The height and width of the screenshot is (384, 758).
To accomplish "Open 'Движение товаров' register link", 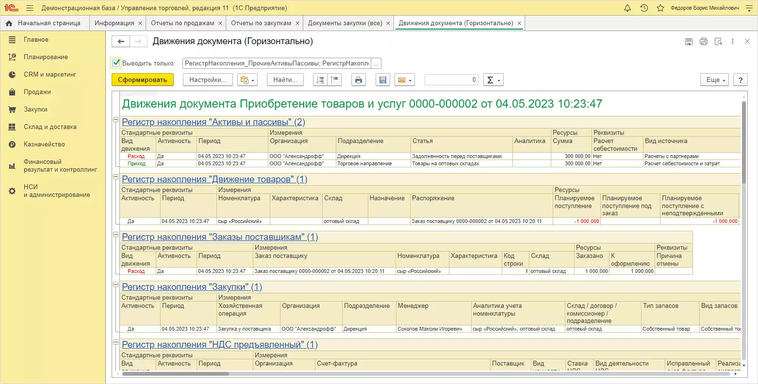I will [x=214, y=179].
